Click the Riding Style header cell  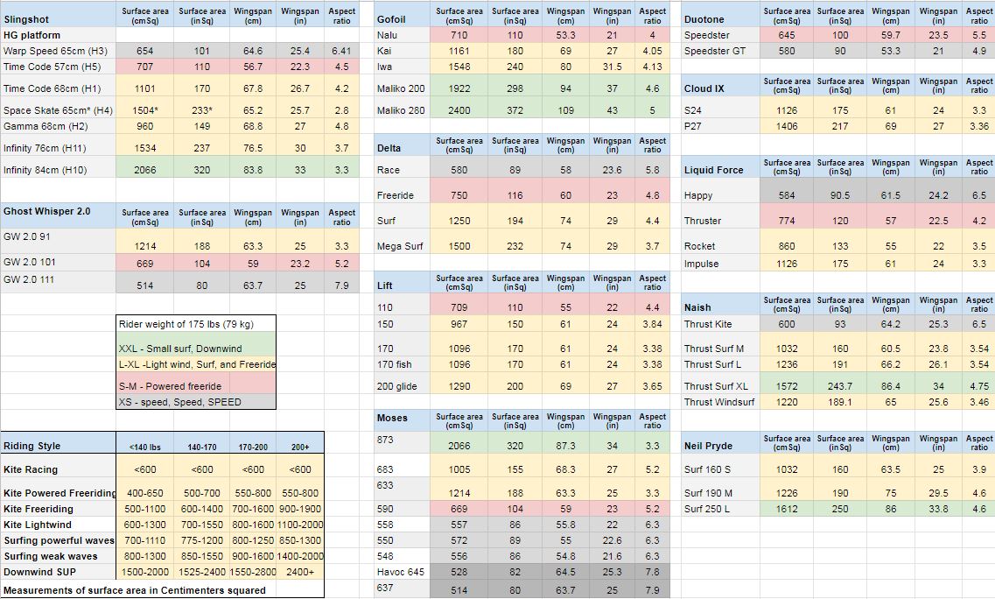coord(59,443)
